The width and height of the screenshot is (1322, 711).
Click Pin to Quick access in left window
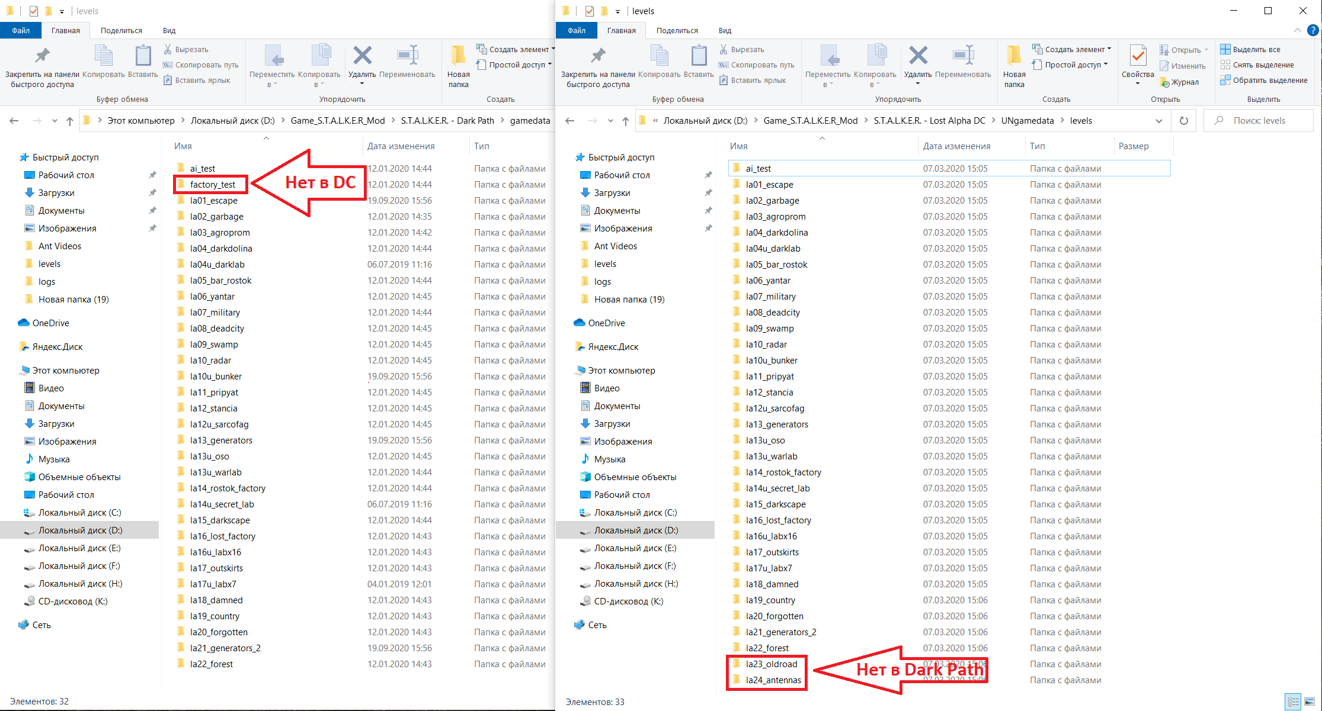(x=42, y=66)
